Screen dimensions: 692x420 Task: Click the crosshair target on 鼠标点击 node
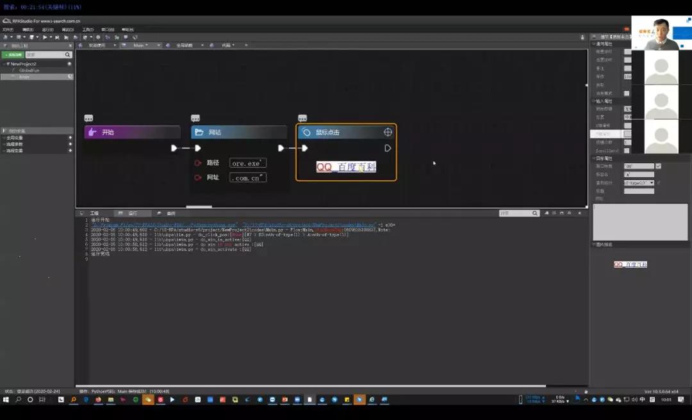click(x=388, y=132)
